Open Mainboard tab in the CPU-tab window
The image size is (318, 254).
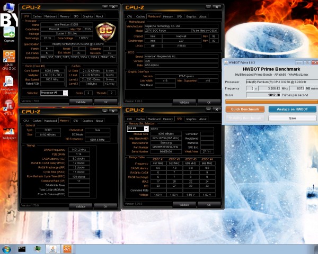[x=51, y=16]
